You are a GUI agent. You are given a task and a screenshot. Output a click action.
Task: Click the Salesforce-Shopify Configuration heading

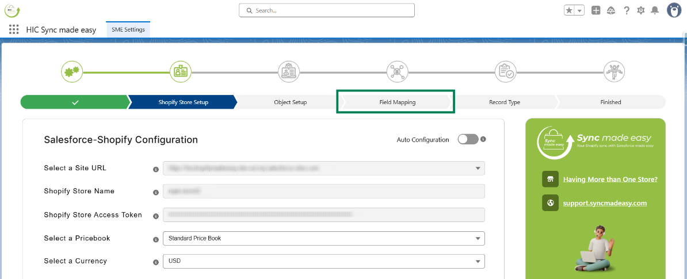click(121, 140)
